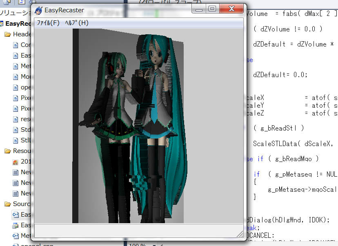This screenshot has height=246, width=338.
Task: Click the C++ file icon next to Met under Sourc
Action: (16, 236)
